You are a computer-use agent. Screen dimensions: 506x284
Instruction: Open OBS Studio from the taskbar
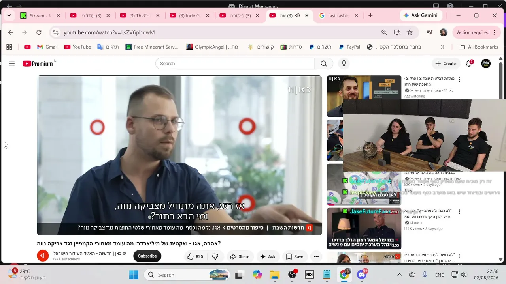[293, 275]
